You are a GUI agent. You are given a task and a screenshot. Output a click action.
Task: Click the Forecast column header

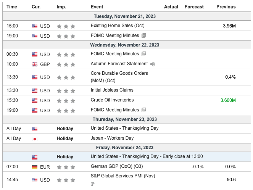pos(194,7)
